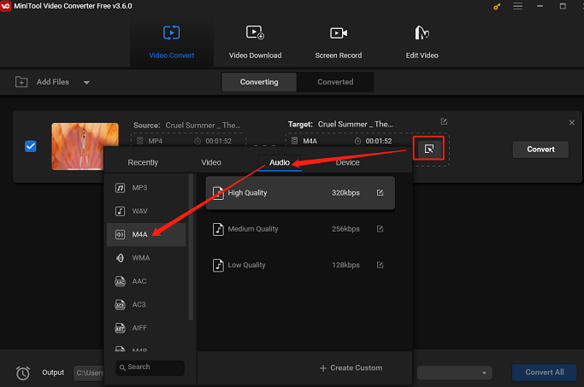Pick AIFF from the format list
This screenshot has width=584, height=387.
pos(146,328)
